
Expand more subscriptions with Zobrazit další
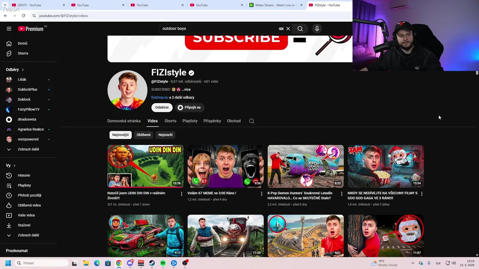[x=28, y=149]
